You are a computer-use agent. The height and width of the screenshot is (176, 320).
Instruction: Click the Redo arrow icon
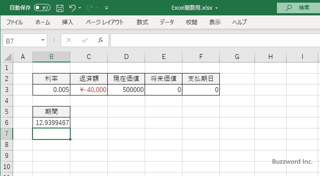(90, 8)
